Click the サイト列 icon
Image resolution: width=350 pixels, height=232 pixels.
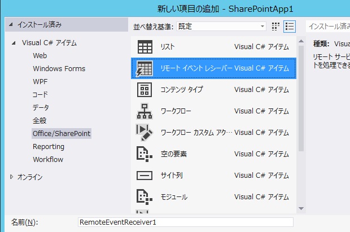point(145,176)
